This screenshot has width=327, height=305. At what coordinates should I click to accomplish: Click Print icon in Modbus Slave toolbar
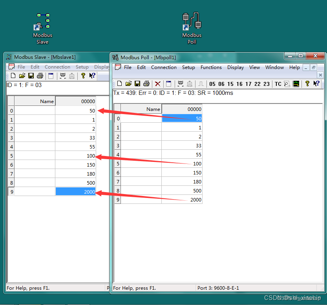tap(40, 76)
